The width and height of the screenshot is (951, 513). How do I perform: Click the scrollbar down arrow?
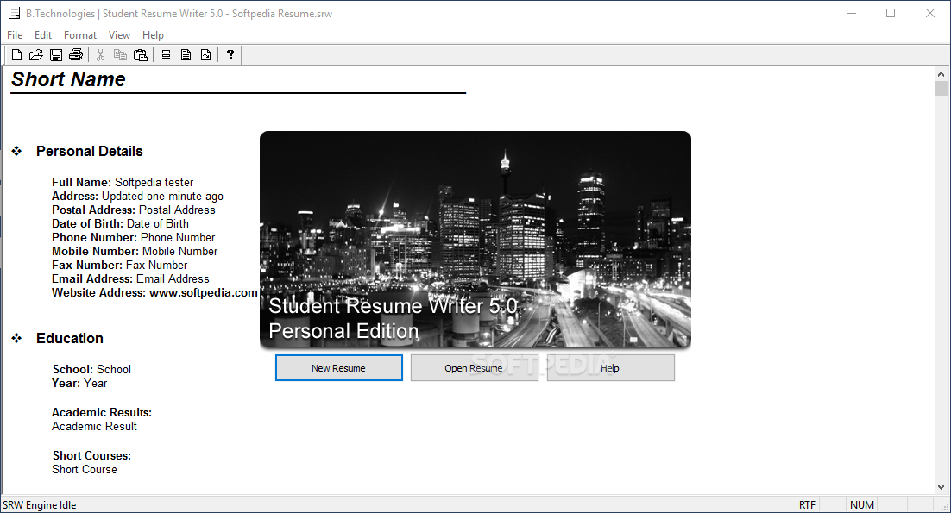tap(941, 487)
